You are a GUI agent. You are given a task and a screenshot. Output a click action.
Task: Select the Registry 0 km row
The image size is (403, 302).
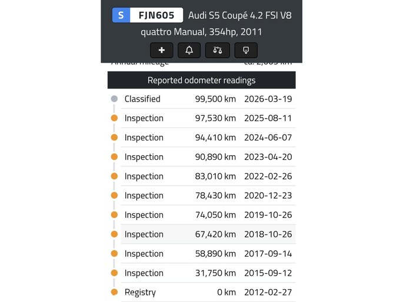click(x=208, y=292)
